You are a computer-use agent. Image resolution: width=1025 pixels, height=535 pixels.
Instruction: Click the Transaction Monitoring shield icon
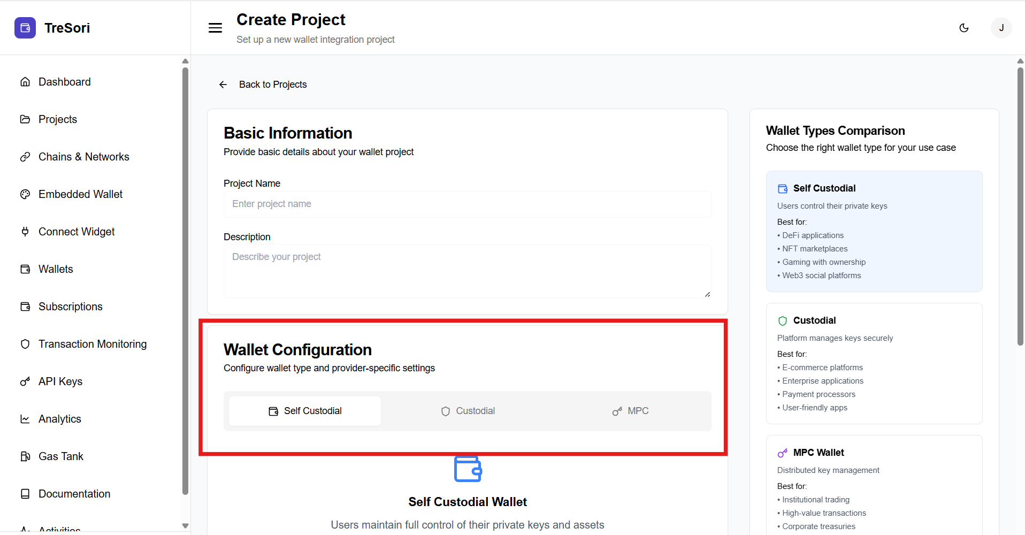click(25, 344)
